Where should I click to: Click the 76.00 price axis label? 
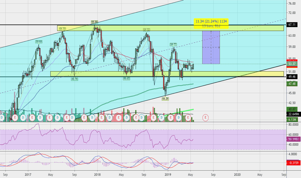tap(292, 4)
